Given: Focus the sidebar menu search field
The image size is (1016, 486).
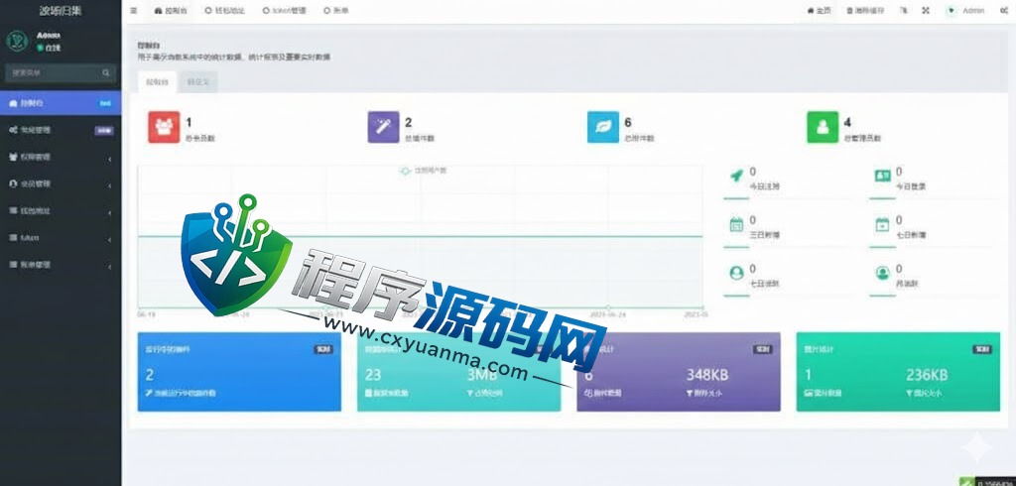Looking at the screenshot, I should (52, 73).
